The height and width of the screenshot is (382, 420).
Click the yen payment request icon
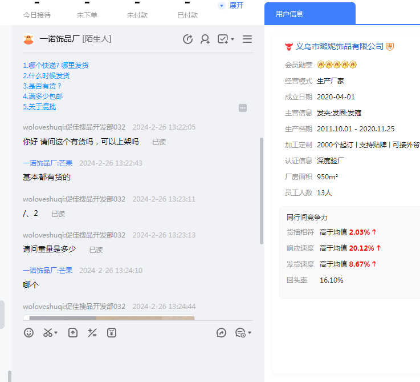tap(112, 332)
